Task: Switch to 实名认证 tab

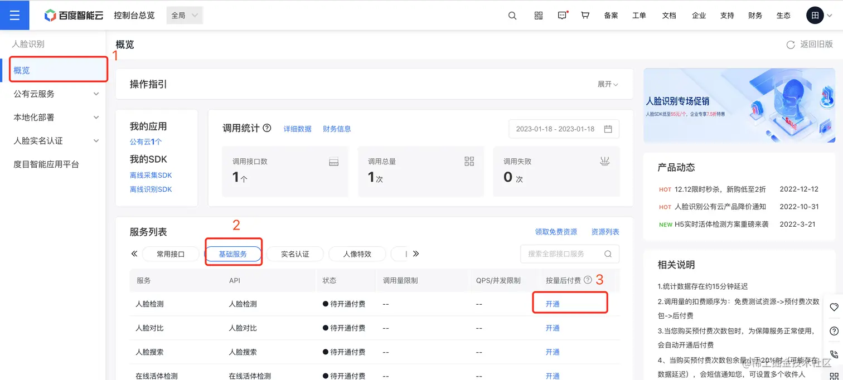Action: [x=295, y=254]
